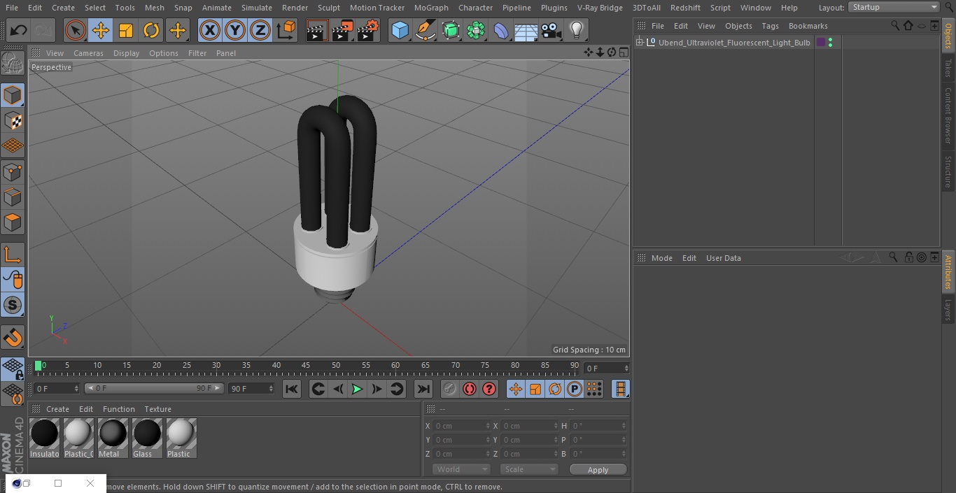Screen dimensions: 956x493
Task: Open the spline Pen tool
Action: (x=425, y=30)
